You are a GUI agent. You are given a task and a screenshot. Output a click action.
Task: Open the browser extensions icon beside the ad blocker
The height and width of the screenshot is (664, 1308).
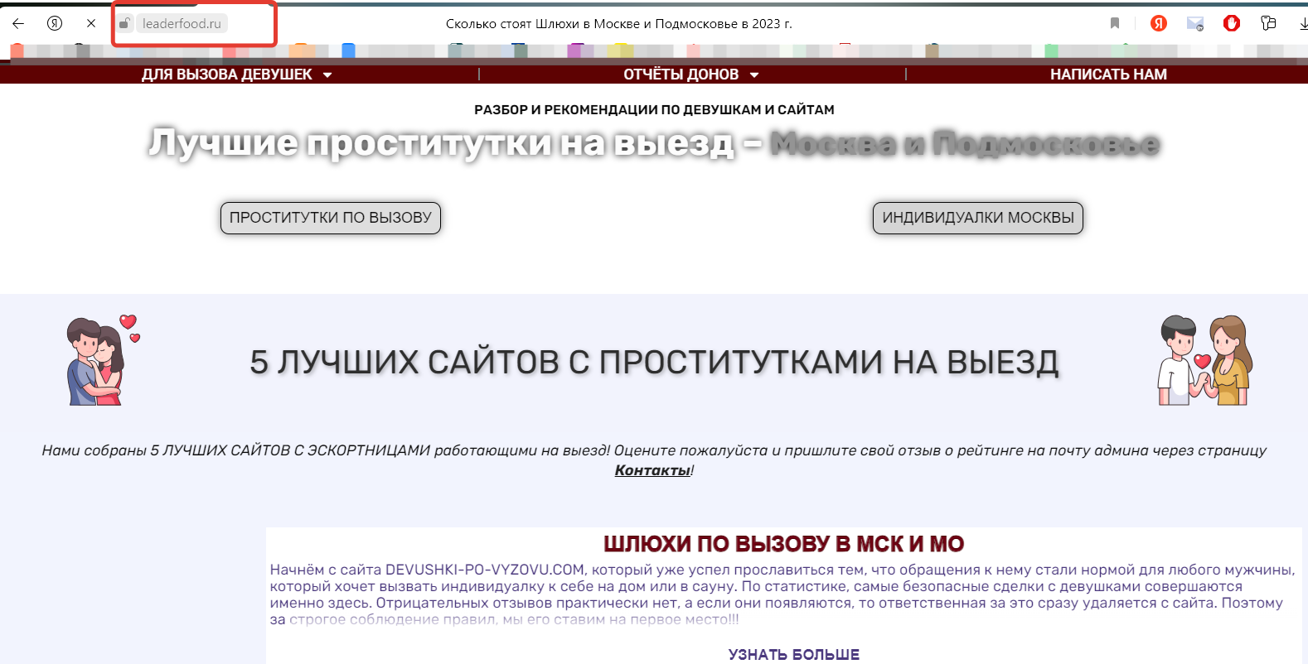[x=1268, y=23]
